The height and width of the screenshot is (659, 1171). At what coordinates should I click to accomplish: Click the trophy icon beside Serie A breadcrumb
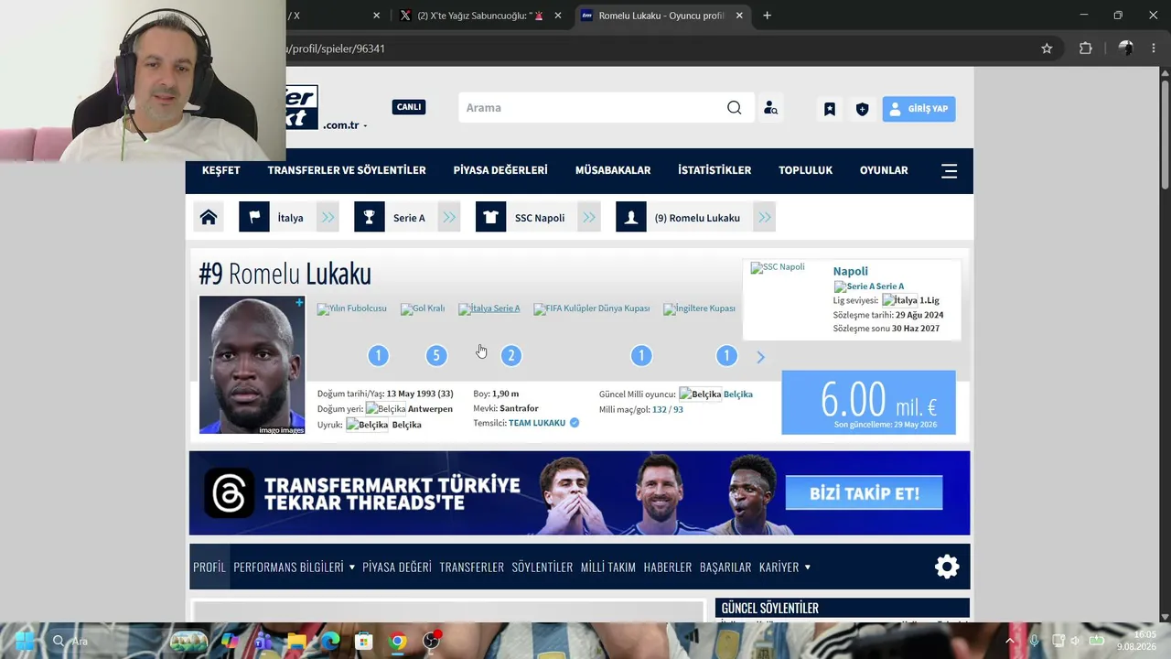tap(370, 218)
